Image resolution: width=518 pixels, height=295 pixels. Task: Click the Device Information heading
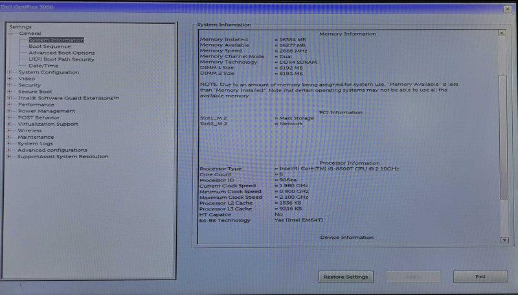[347, 238]
